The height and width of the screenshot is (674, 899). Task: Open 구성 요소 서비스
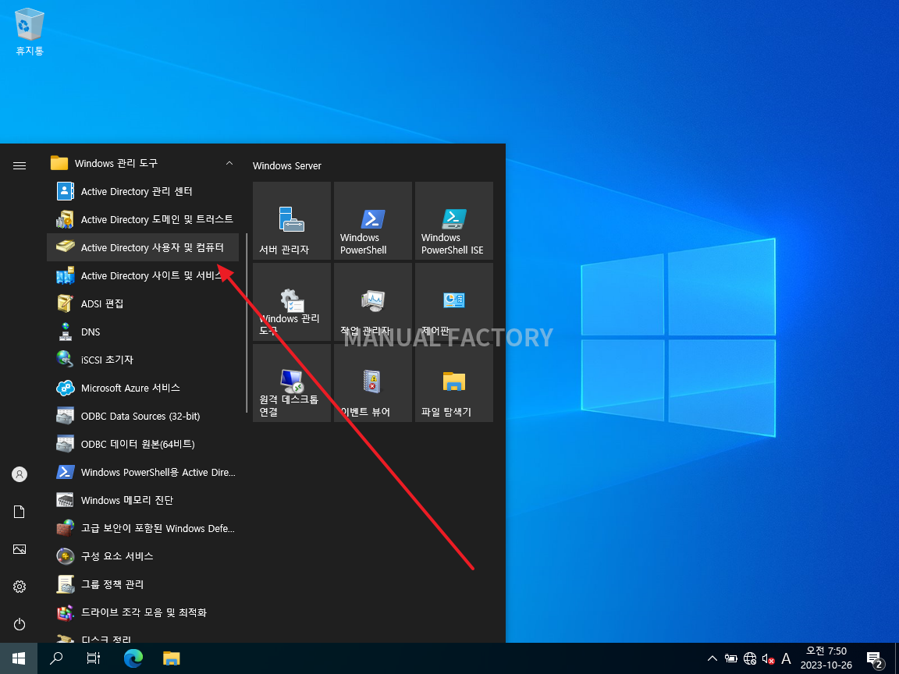coord(143,556)
